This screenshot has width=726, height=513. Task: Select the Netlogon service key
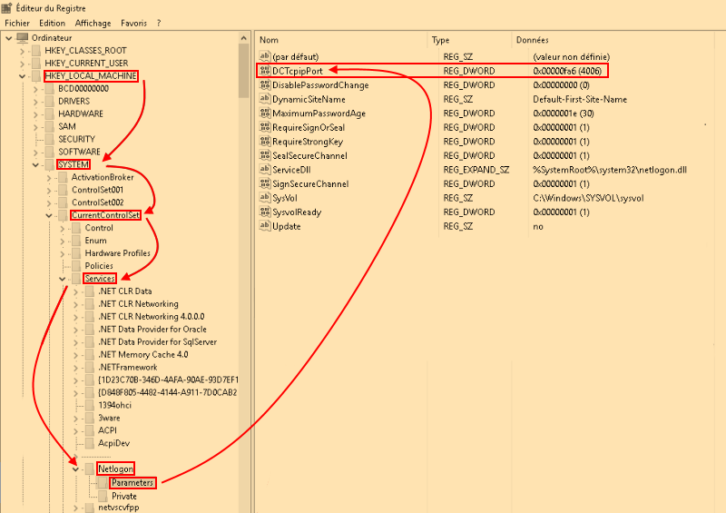tap(115, 469)
